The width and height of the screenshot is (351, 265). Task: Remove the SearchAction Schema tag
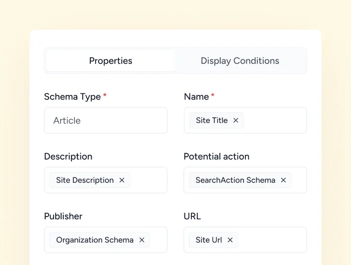tap(284, 180)
